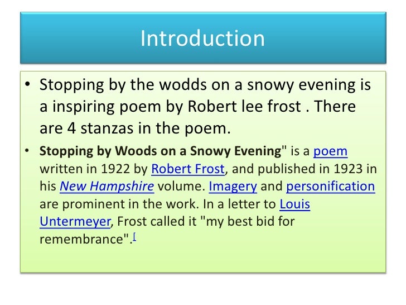Image resolution: width=406 pixels, height=305 pixels.
Task: Click the second bullet point marker
Action: pos(27,151)
